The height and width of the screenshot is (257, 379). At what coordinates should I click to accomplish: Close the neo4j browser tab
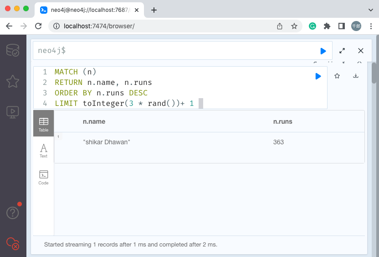pyautogui.click(x=137, y=10)
